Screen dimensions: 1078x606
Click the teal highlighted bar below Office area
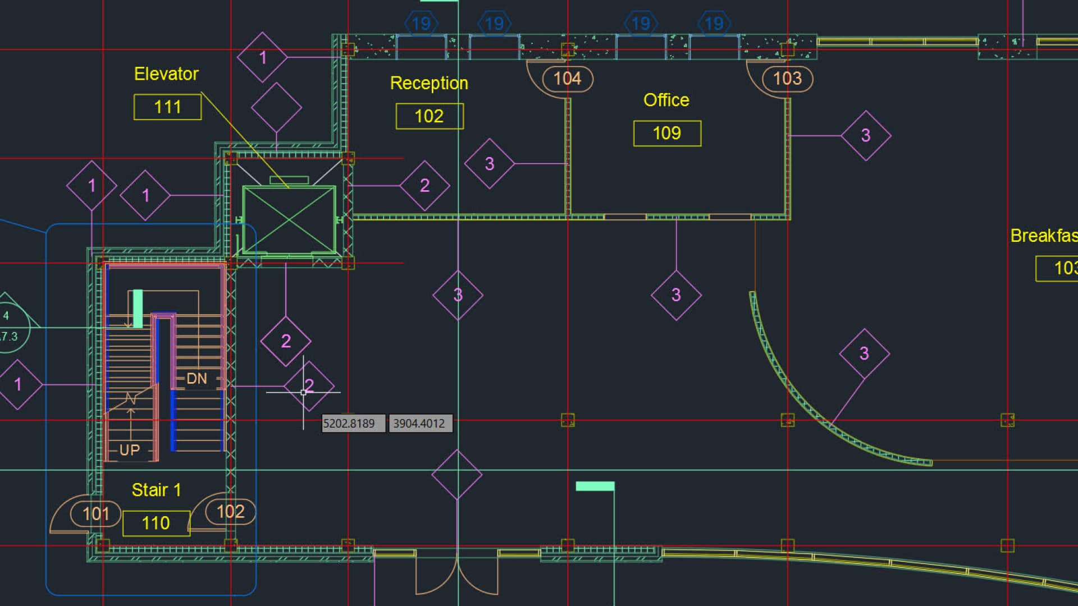pos(594,487)
